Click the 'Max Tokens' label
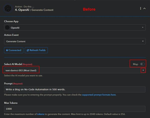 coord(11,103)
